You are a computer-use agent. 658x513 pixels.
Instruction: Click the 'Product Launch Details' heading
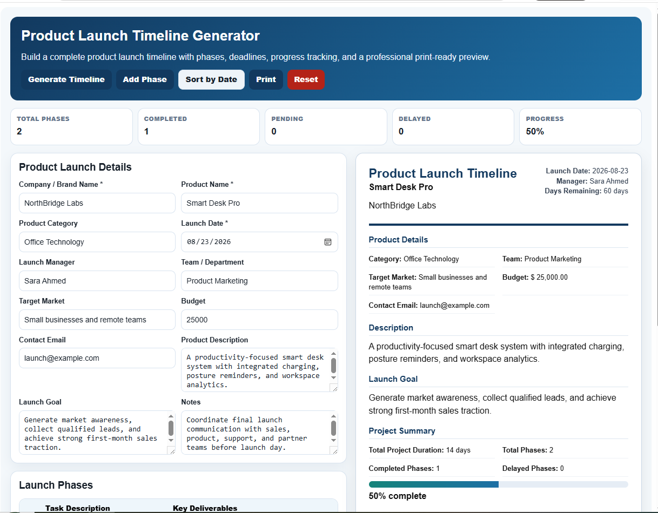(x=75, y=167)
